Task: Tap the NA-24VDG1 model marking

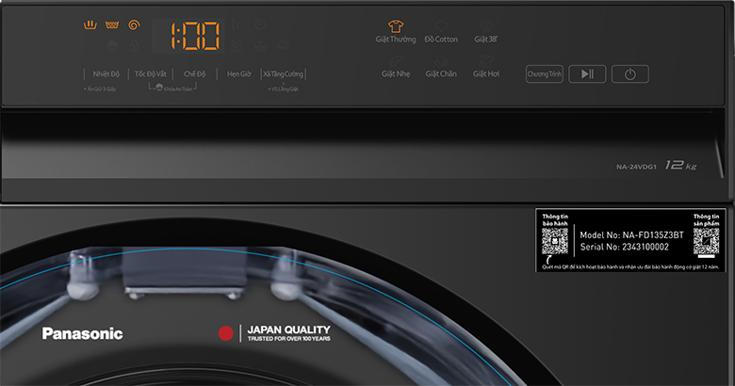Action: [x=636, y=167]
